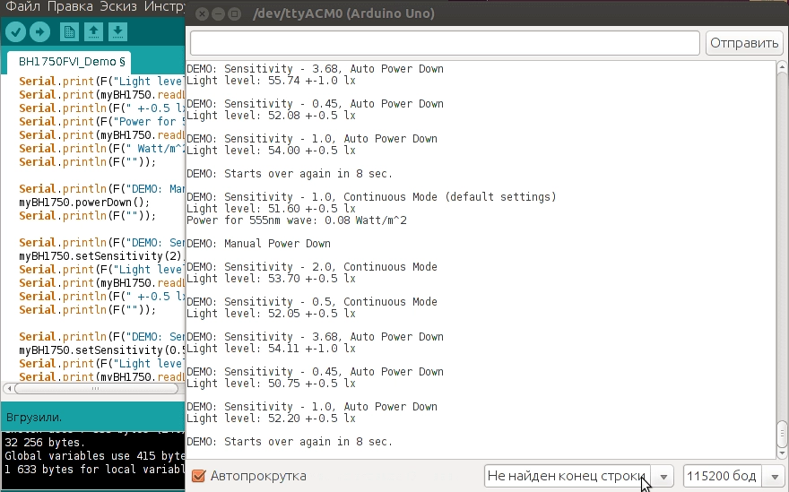Click the Save sketch down-arrow icon
The width and height of the screenshot is (789, 492).
pos(117,32)
